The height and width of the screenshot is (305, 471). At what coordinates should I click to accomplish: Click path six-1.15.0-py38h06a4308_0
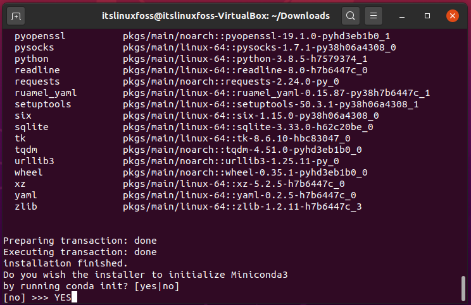(x=308, y=116)
